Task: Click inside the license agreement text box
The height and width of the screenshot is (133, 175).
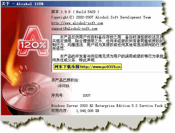Action: (108, 53)
